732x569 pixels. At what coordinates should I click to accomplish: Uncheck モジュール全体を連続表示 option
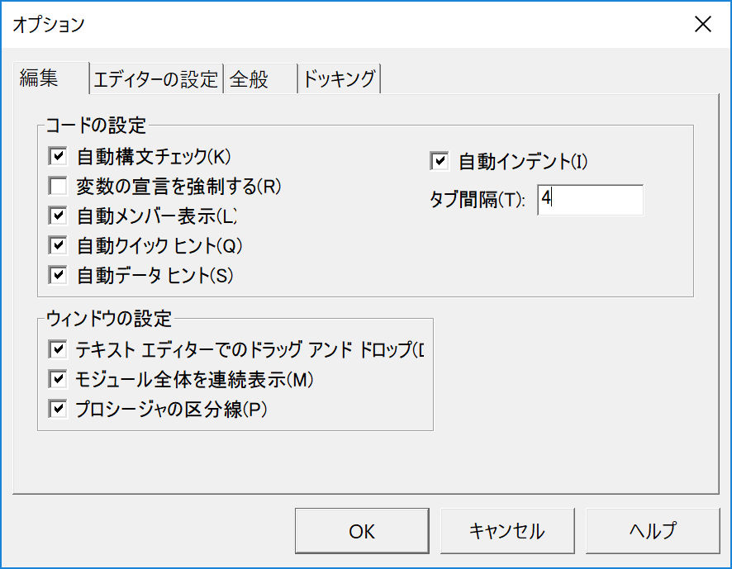coord(58,379)
